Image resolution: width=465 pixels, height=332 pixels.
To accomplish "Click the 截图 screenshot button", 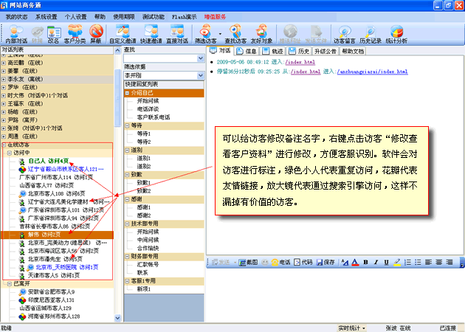I will (x=249, y=262).
